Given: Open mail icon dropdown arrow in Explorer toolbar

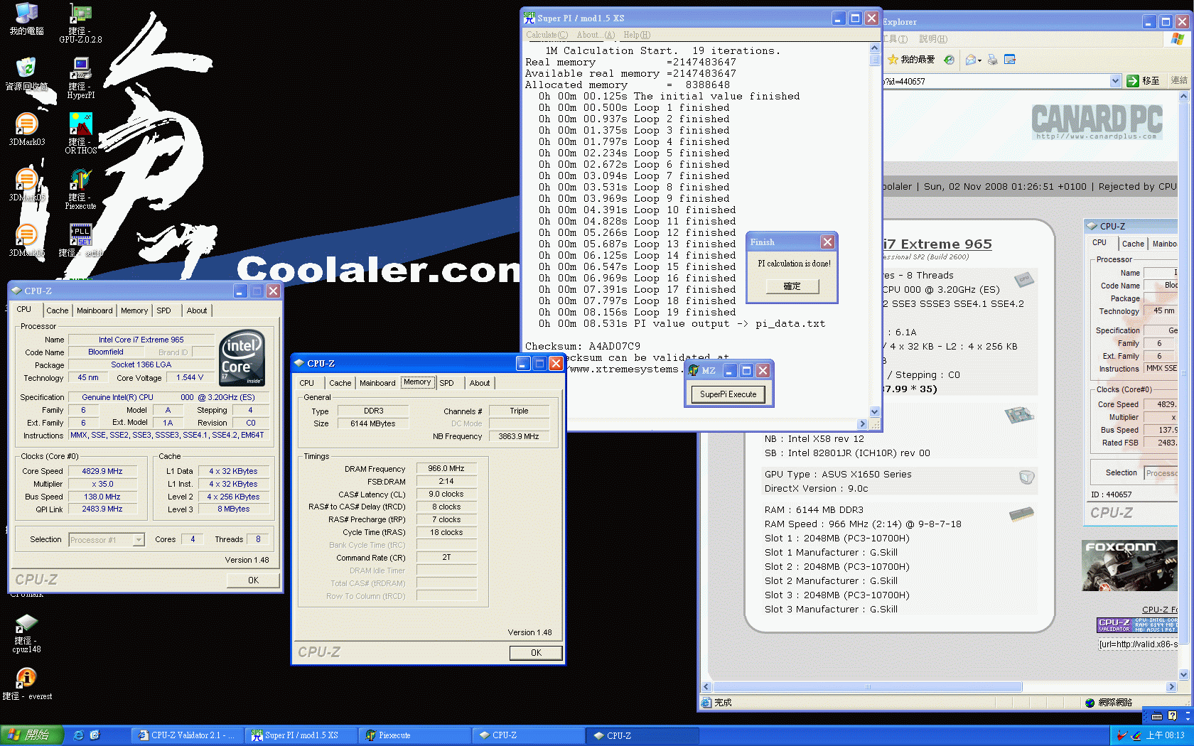Looking at the screenshot, I should [x=979, y=60].
